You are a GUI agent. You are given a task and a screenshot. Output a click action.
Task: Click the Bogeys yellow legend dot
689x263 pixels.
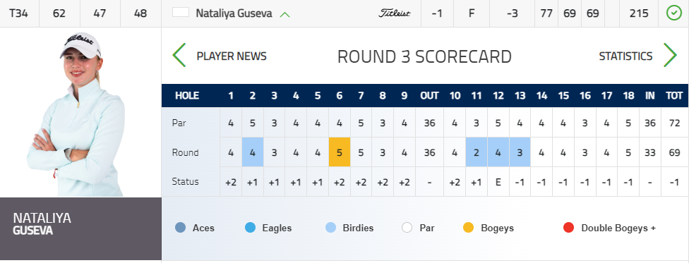click(x=469, y=228)
